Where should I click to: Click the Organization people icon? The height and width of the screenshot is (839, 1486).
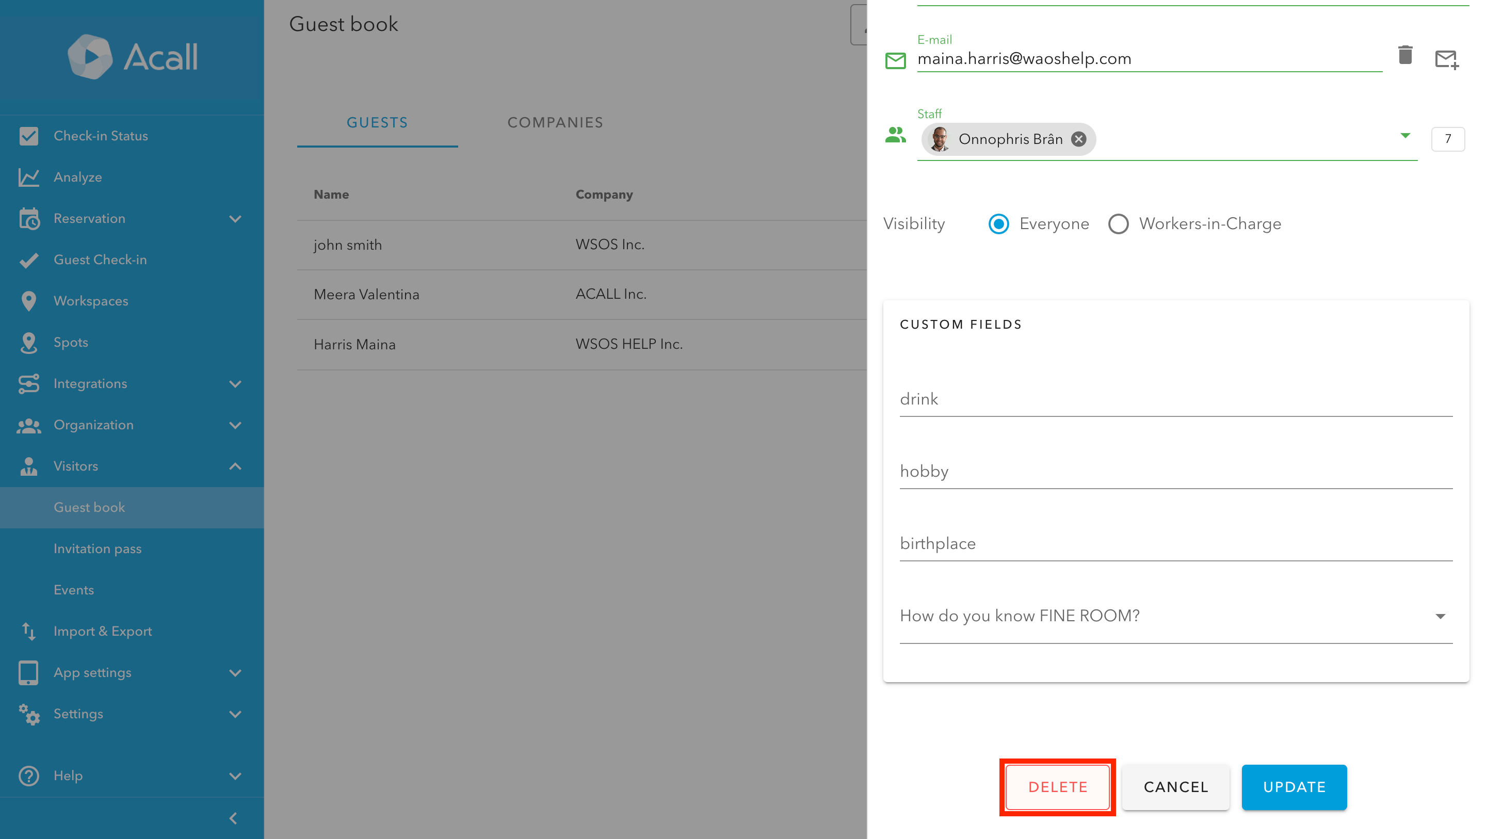pyautogui.click(x=29, y=425)
